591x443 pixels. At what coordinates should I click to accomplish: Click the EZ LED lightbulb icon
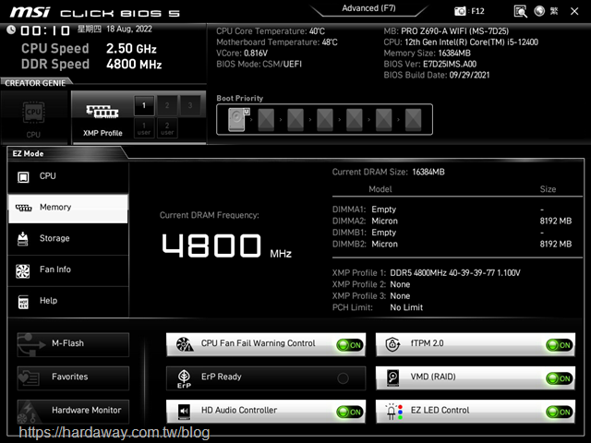click(394, 412)
